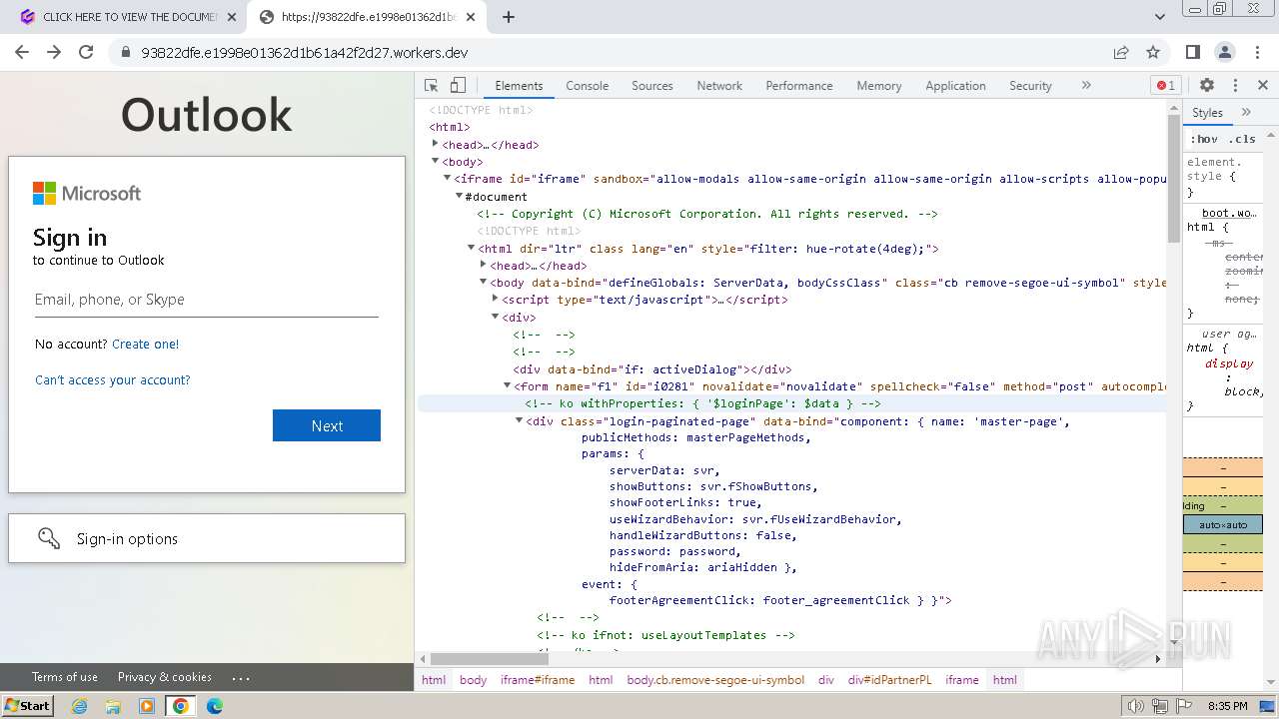Open Microsoft Edge from the taskbar

(215, 706)
